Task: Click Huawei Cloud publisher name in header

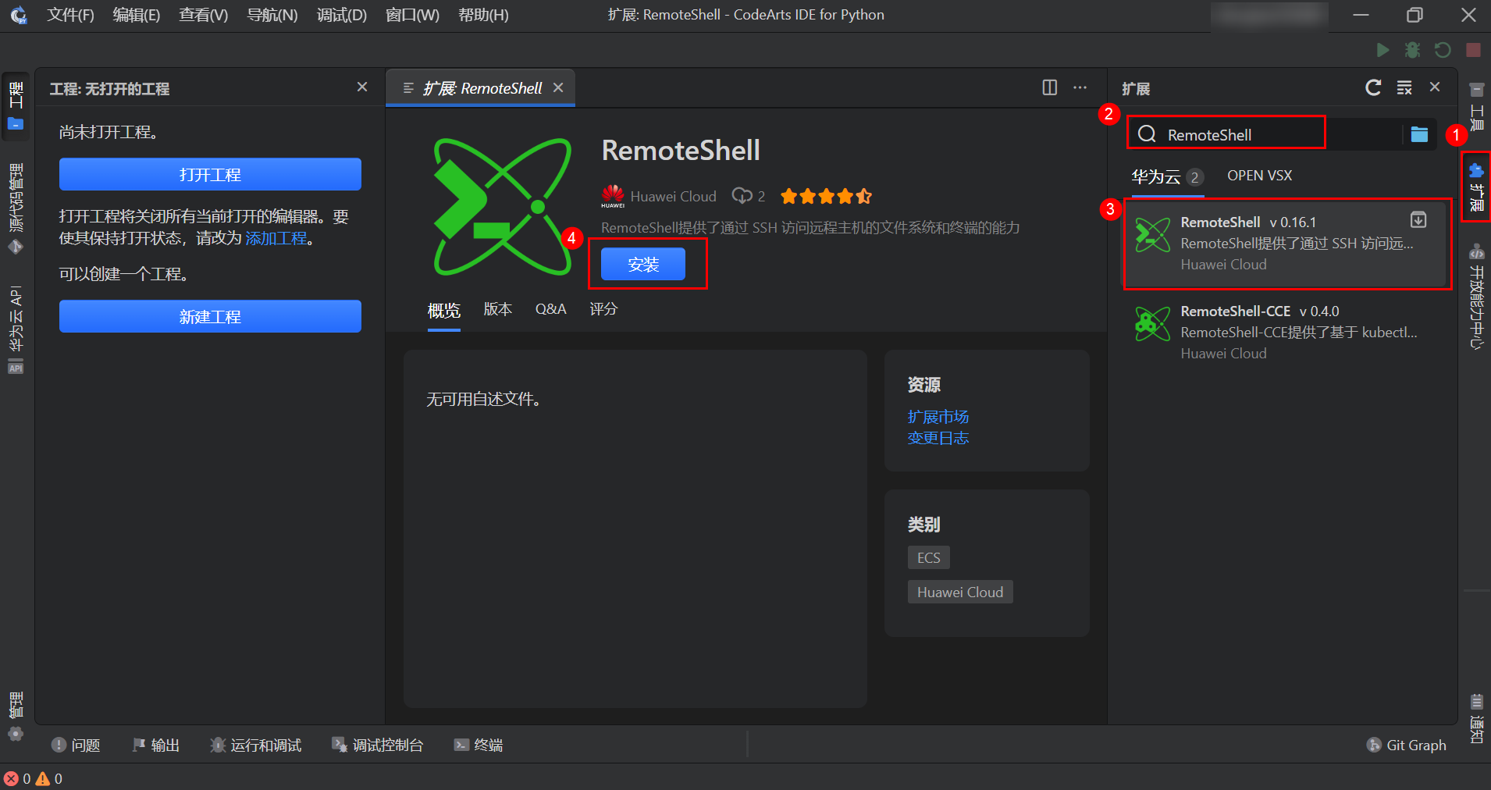Action: (x=673, y=197)
